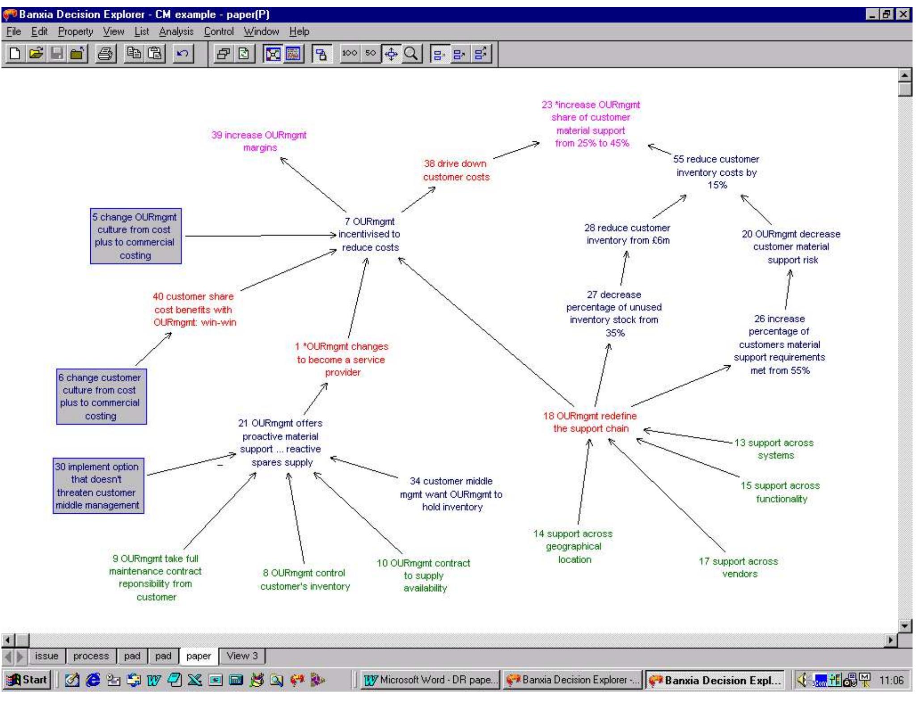This screenshot has width=917, height=701.
Task: Switch to map display mode icon
Action: point(273,54)
